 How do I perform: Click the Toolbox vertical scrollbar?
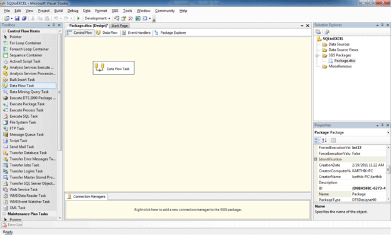click(x=60, y=92)
